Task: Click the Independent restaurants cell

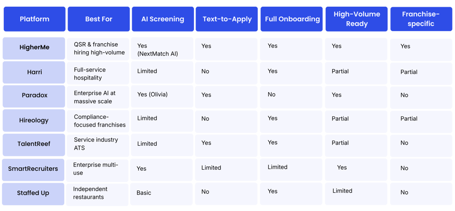Action: tap(97, 194)
